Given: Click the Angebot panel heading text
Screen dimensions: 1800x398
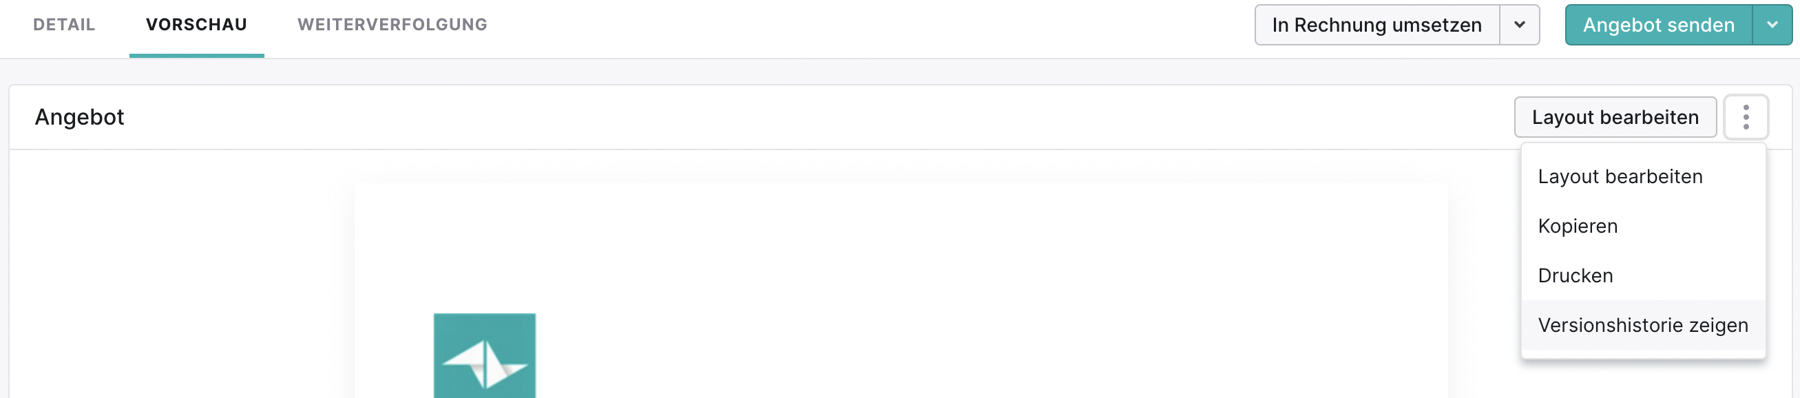Looking at the screenshot, I should (80, 117).
